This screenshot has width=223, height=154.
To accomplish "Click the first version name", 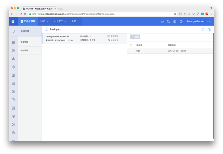I will 138,51.
